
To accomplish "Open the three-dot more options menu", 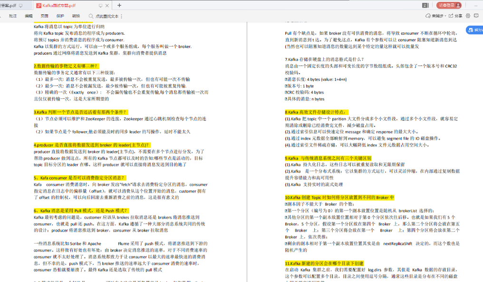I will point(122,16).
